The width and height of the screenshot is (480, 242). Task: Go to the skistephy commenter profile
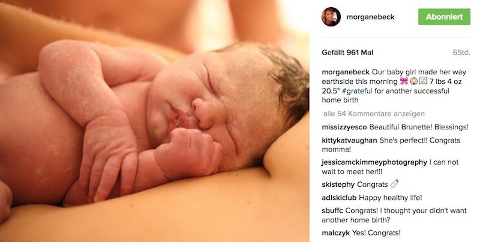(x=338, y=184)
